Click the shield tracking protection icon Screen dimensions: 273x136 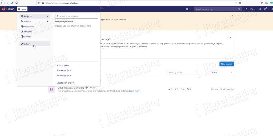[x=39, y=3]
